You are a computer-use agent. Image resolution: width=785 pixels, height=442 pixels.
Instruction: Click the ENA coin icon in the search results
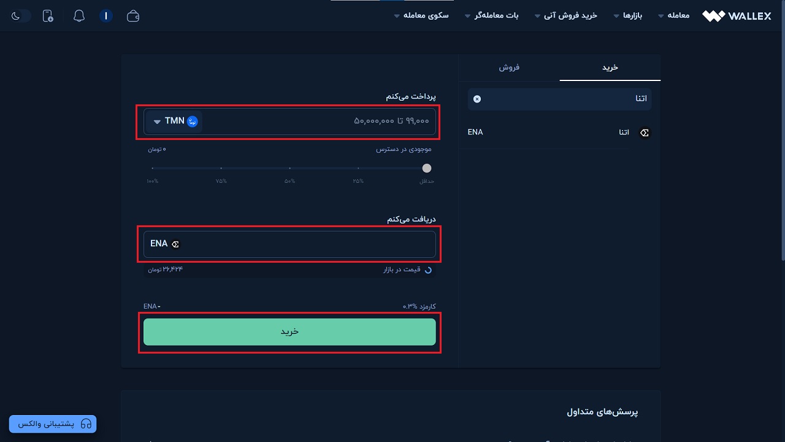coord(645,133)
